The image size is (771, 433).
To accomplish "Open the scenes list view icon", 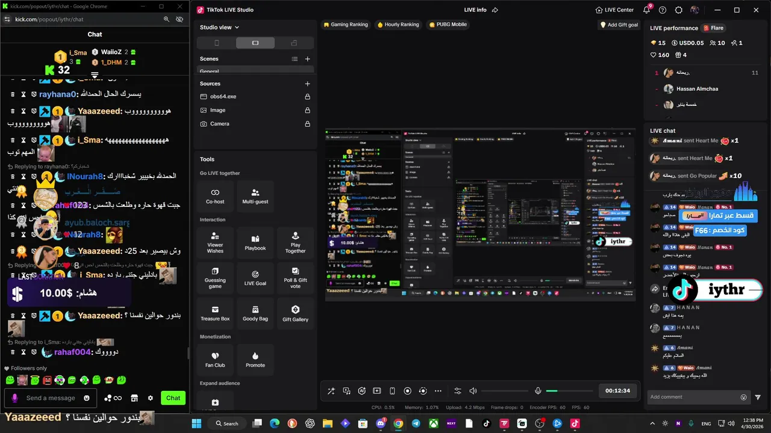I will click(x=295, y=59).
